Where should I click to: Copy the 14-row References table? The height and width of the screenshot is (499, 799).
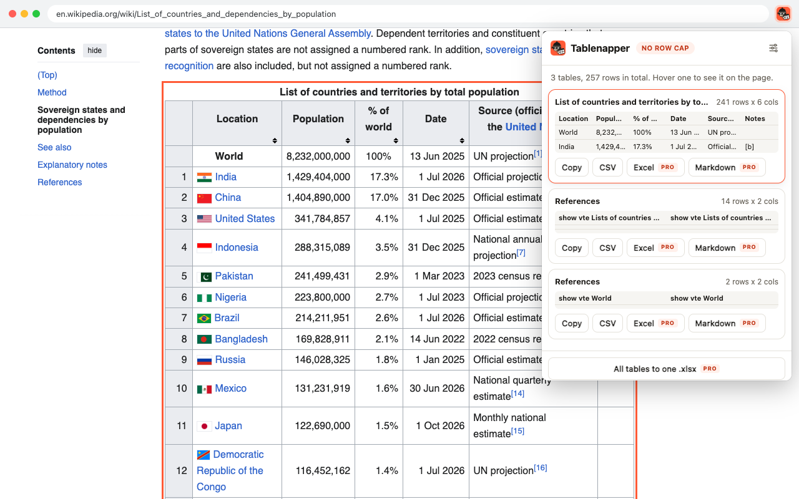point(572,248)
